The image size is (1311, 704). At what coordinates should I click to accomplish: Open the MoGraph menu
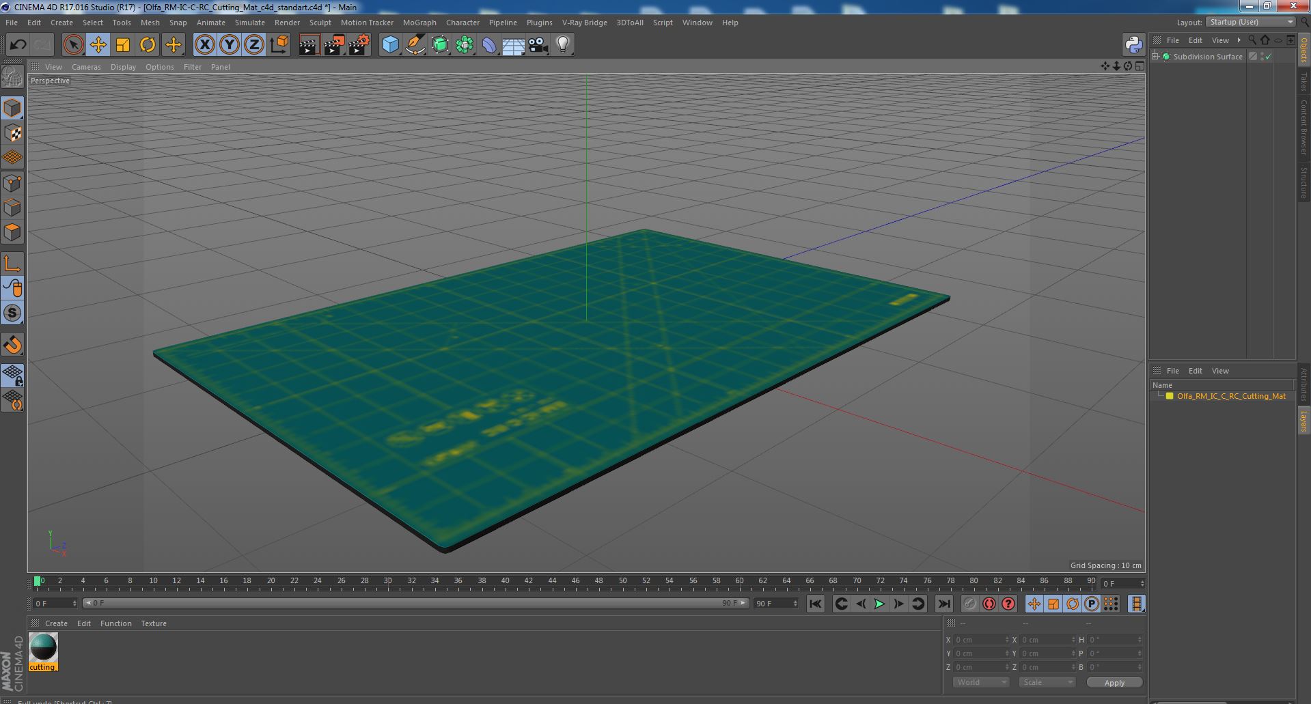pyautogui.click(x=419, y=23)
